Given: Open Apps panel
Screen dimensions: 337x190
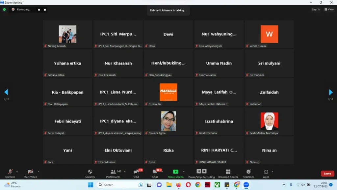Looking at the screenshot, I should coord(266,174).
